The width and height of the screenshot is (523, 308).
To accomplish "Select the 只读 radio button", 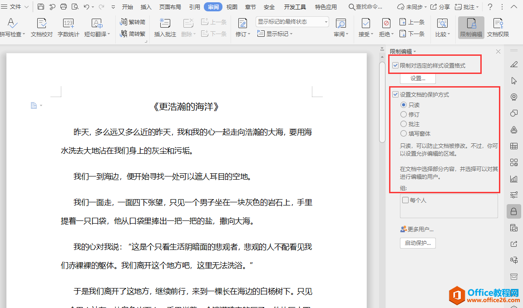I will [403, 105].
